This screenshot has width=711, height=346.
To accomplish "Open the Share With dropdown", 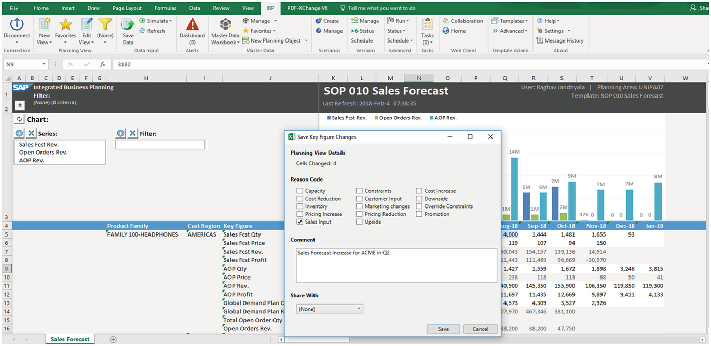I will point(330,308).
